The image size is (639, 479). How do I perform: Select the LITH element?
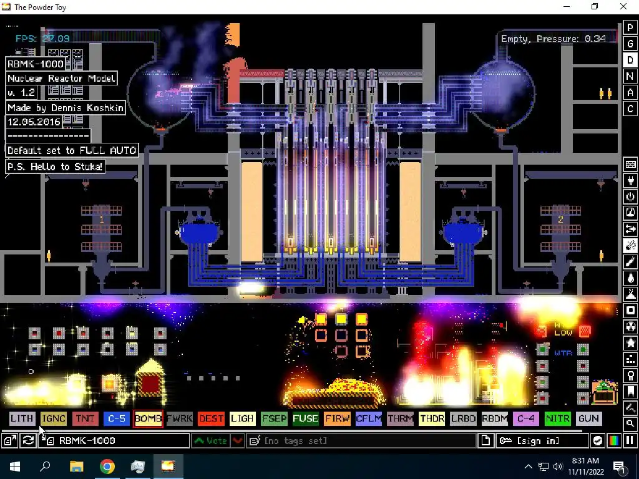pos(22,419)
